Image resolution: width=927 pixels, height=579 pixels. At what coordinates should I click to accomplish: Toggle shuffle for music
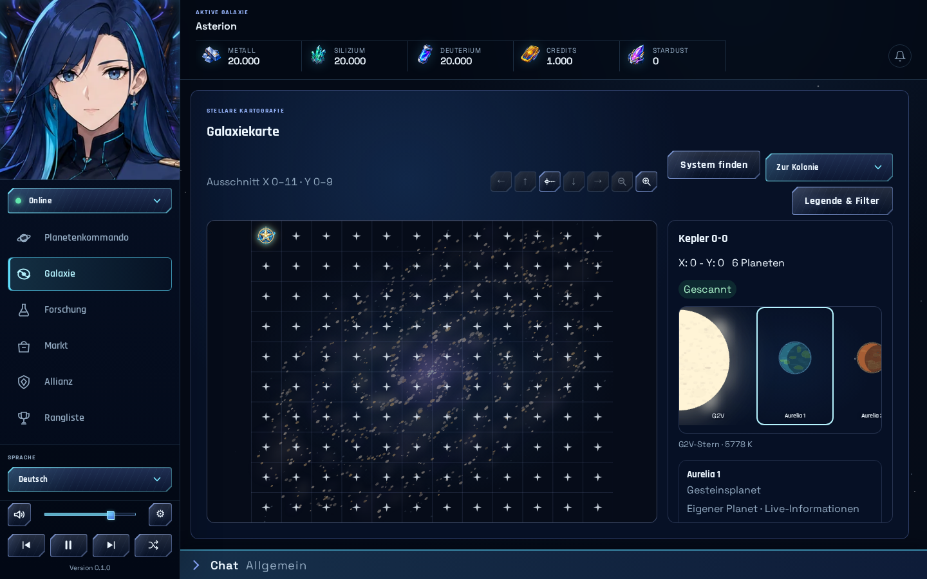[x=153, y=545]
